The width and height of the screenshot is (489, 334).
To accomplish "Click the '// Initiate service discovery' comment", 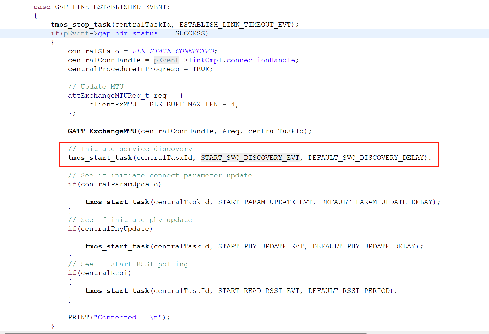I will [x=130, y=149].
